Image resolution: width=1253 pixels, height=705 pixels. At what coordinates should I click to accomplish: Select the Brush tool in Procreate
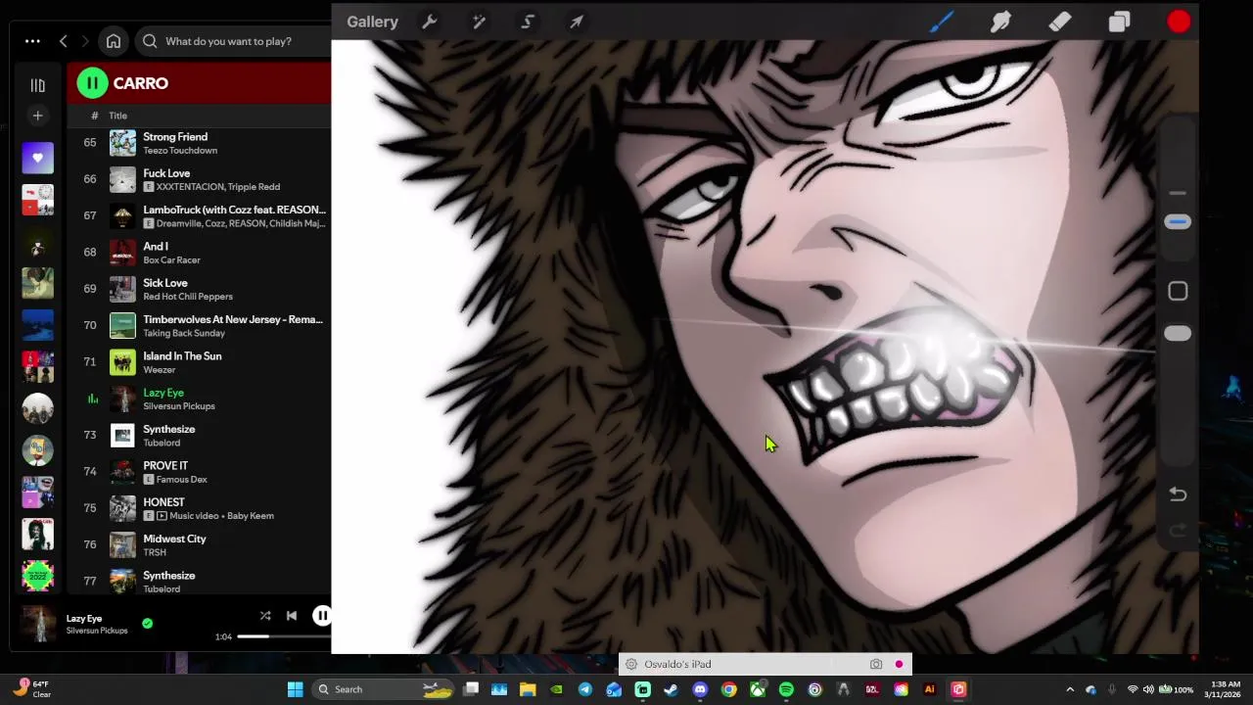(942, 22)
